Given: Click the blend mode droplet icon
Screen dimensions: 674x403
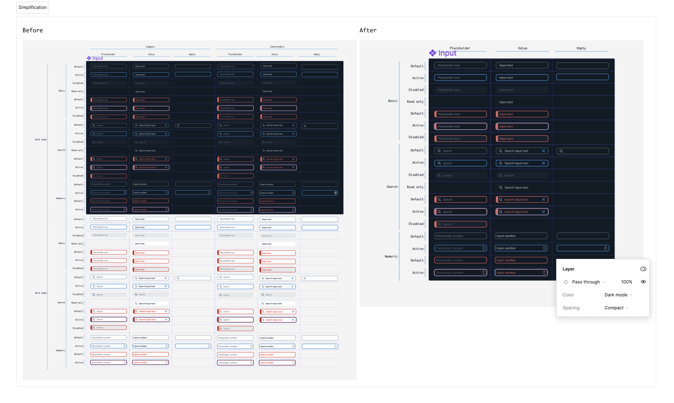Looking at the screenshot, I should point(566,282).
